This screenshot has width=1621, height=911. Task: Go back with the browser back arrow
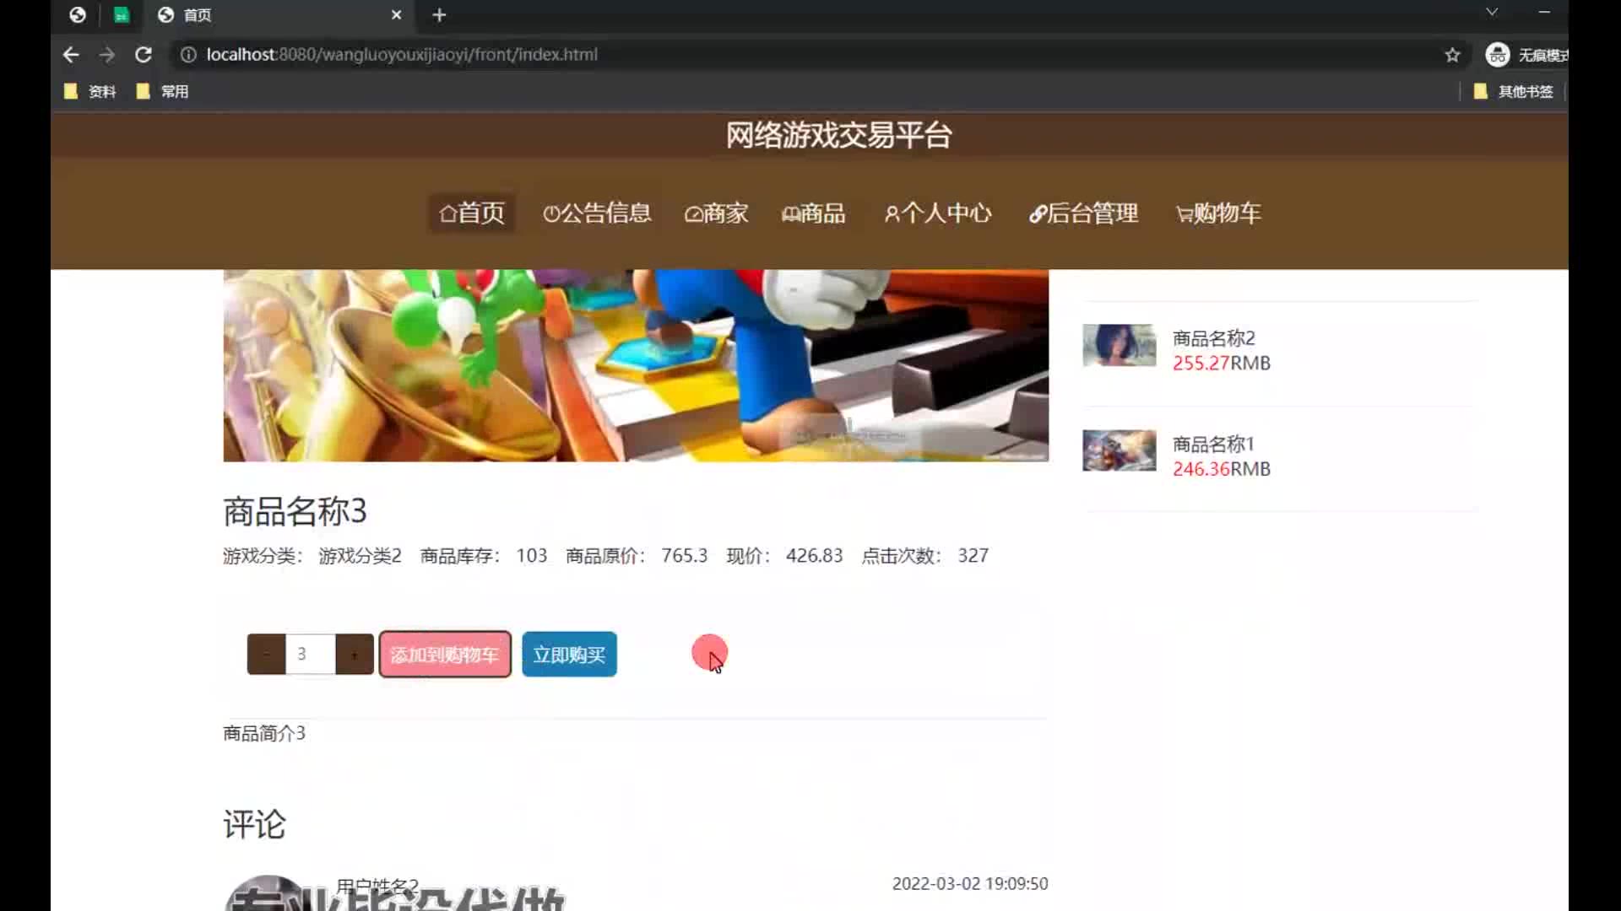pyautogui.click(x=71, y=55)
